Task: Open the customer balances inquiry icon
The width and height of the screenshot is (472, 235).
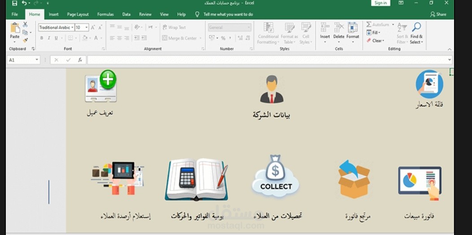Action: pyautogui.click(x=118, y=178)
